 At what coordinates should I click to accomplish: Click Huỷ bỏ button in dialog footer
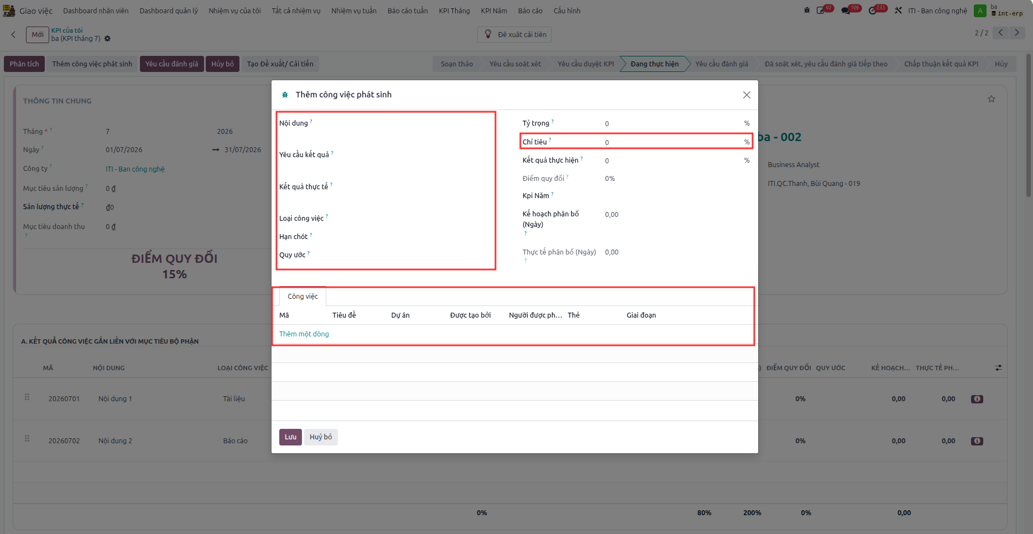[321, 437]
